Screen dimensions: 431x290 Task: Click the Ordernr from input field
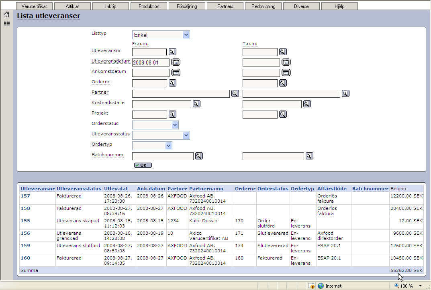pos(149,83)
